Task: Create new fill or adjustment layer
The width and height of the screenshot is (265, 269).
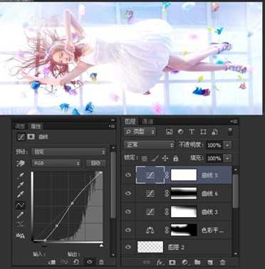Action: (x=185, y=262)
